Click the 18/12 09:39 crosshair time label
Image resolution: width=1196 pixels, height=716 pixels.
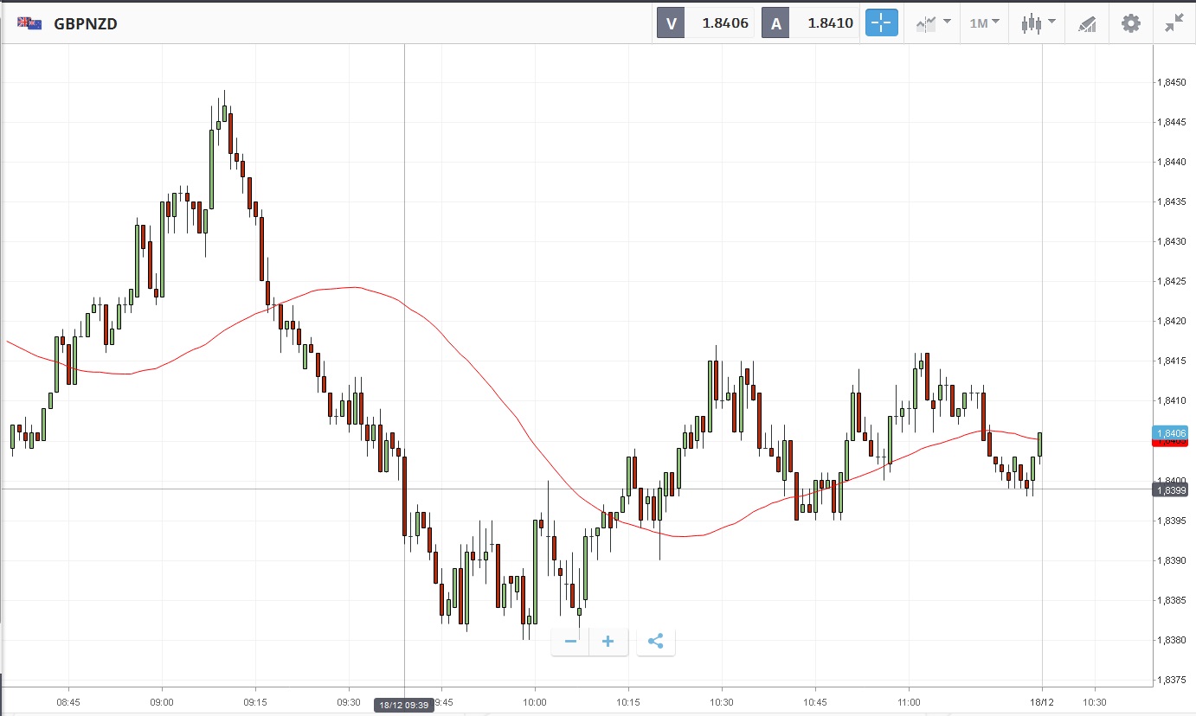[402, 706]
